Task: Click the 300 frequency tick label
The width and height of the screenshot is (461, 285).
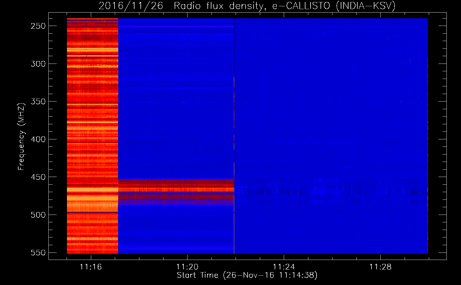Action: click(x=38, y=64)
